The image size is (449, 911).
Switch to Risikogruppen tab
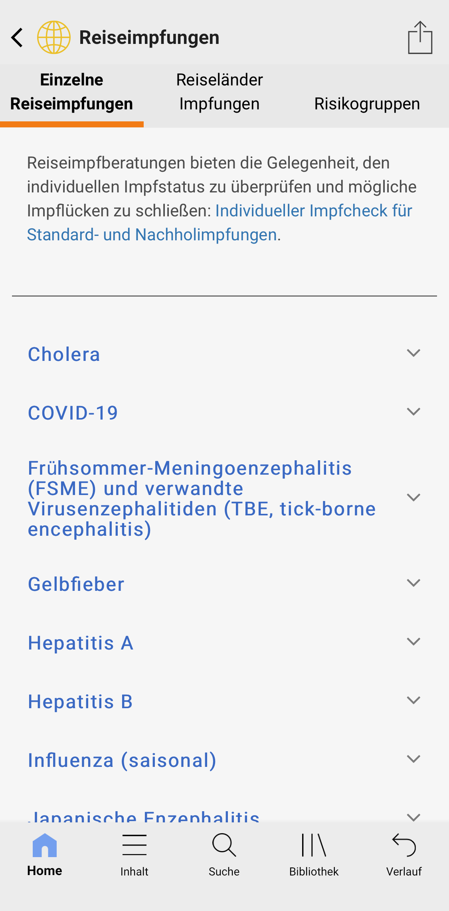click(x=367, y=104)
